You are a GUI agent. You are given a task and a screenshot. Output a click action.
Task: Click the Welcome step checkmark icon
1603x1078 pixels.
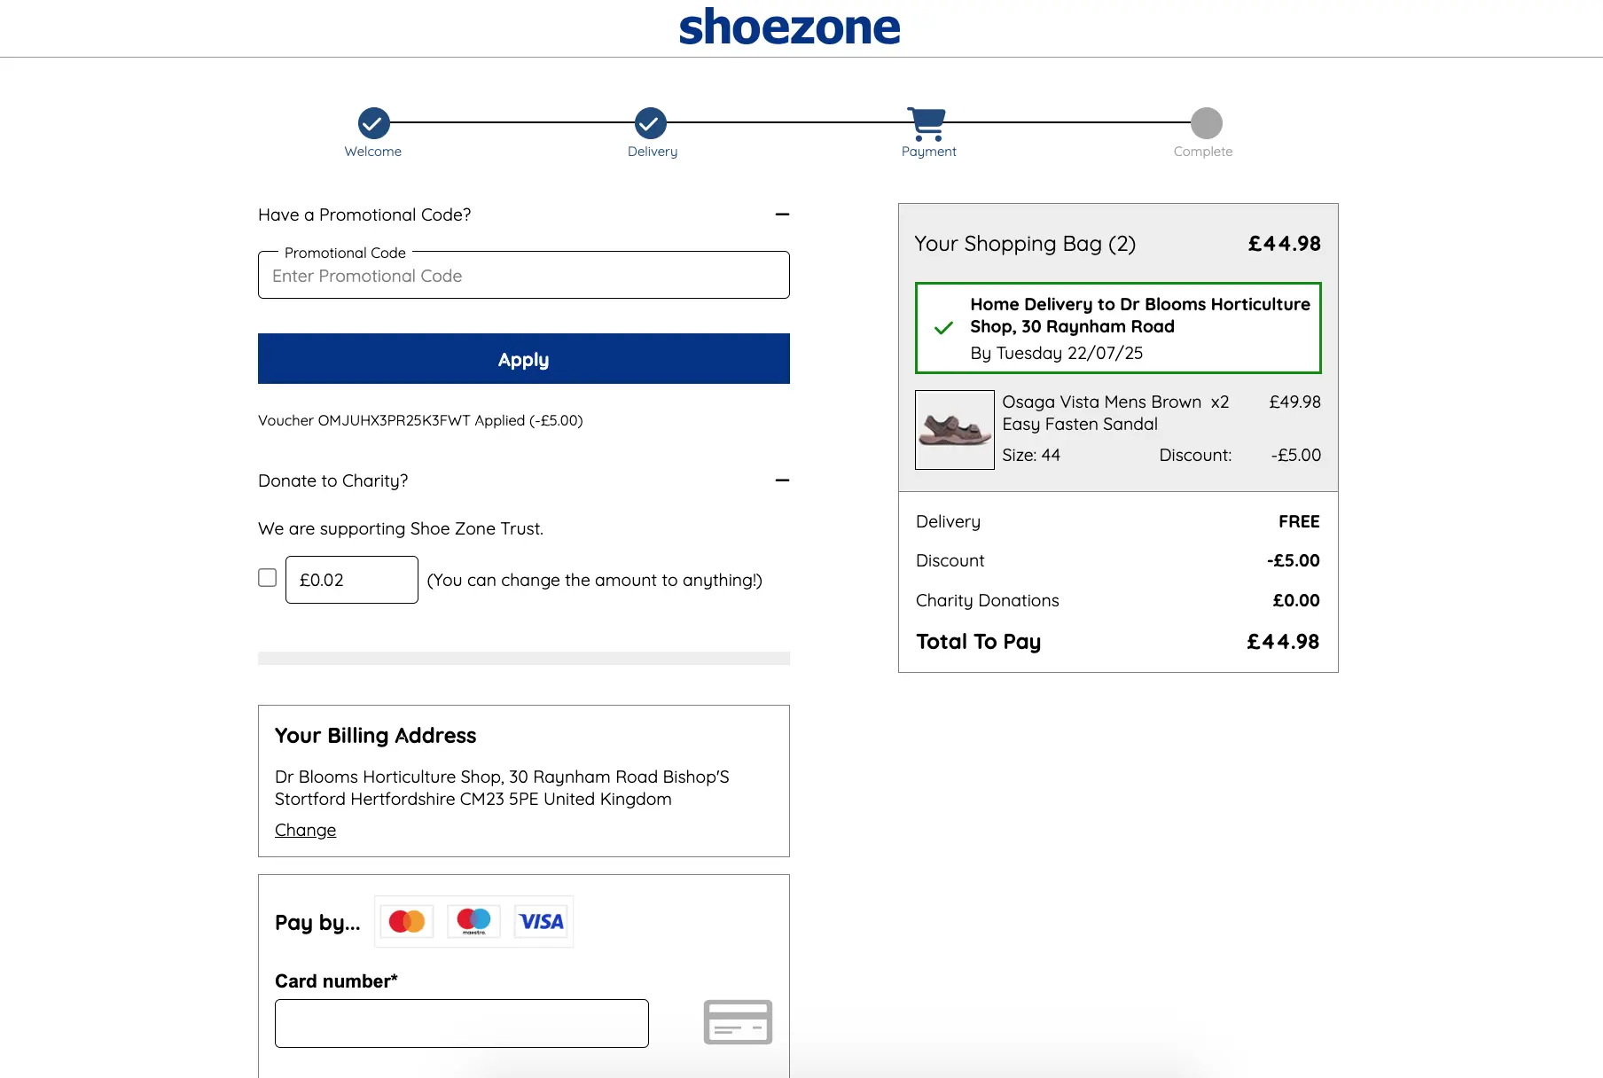point(373,123)
